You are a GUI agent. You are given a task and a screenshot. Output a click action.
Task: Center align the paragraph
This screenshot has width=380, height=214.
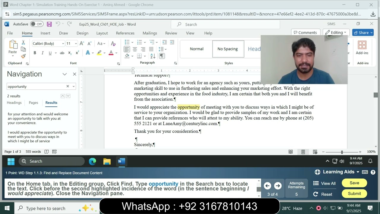pyautogui.click(x=135, y=49)
